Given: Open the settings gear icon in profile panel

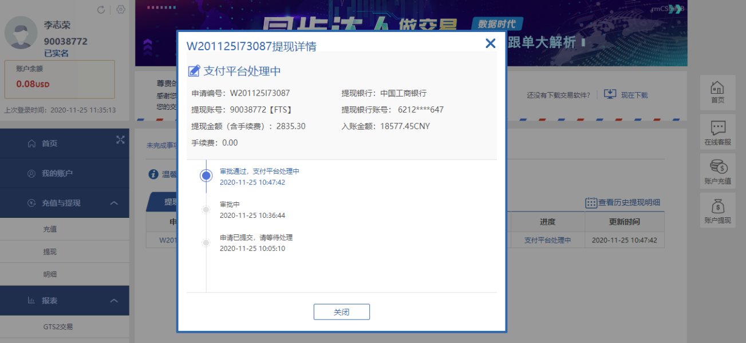Looking at the screenshot, I should click(120, 10).
